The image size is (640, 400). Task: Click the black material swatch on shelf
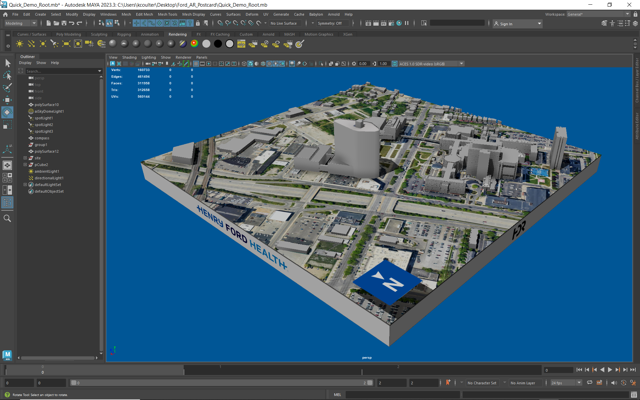(x=218, y=44)
